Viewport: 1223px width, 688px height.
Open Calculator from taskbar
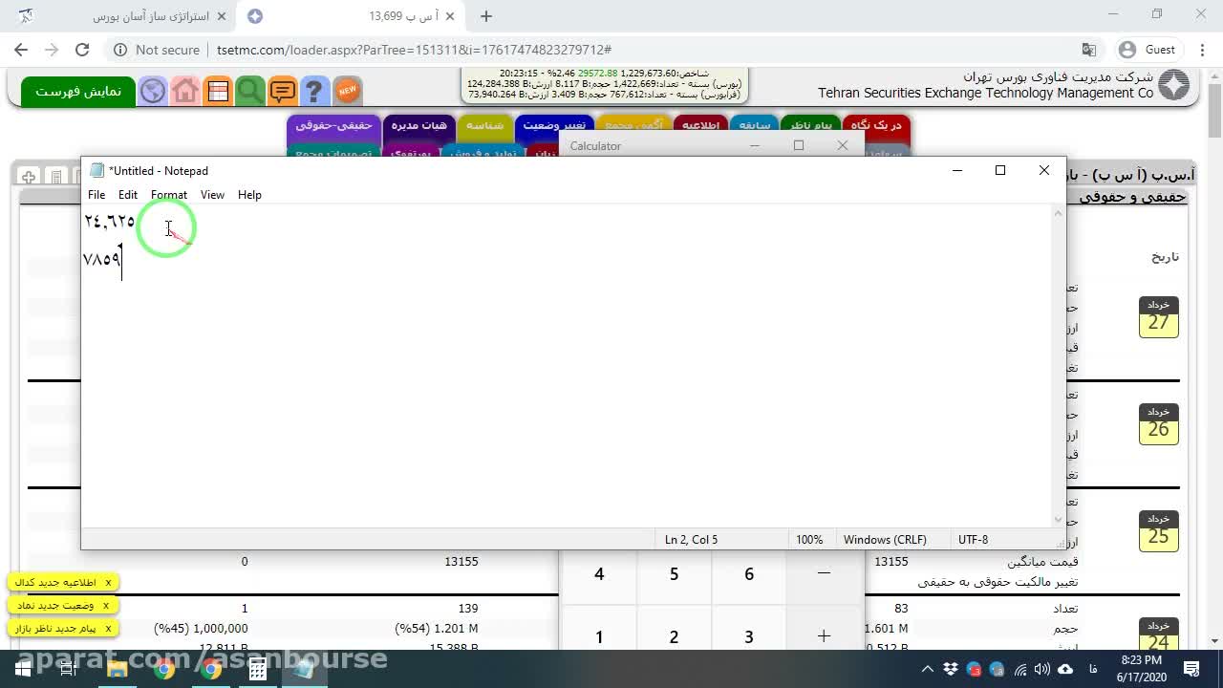click(x=258, y=669)
